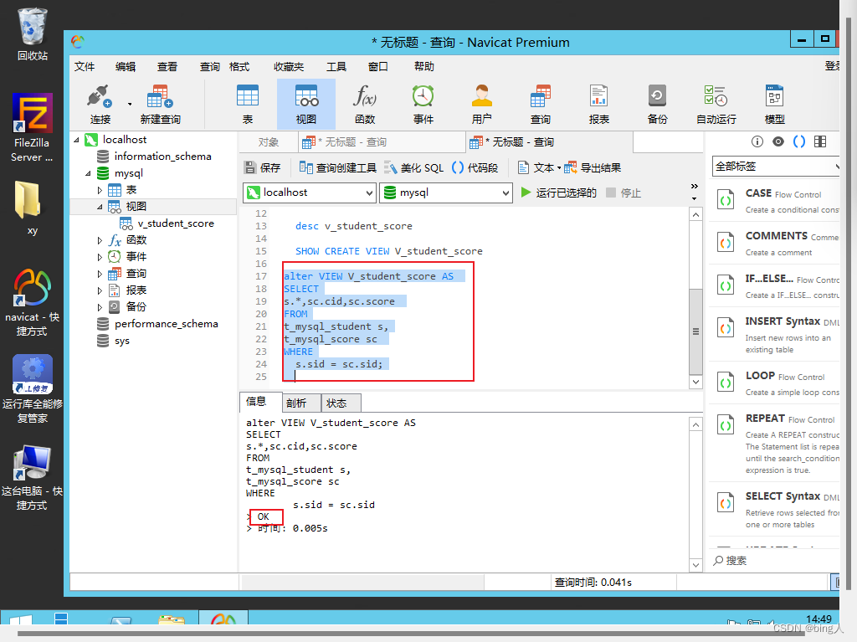857x642 pixels.
Task: Select the sys database
Action: point(114,341)
